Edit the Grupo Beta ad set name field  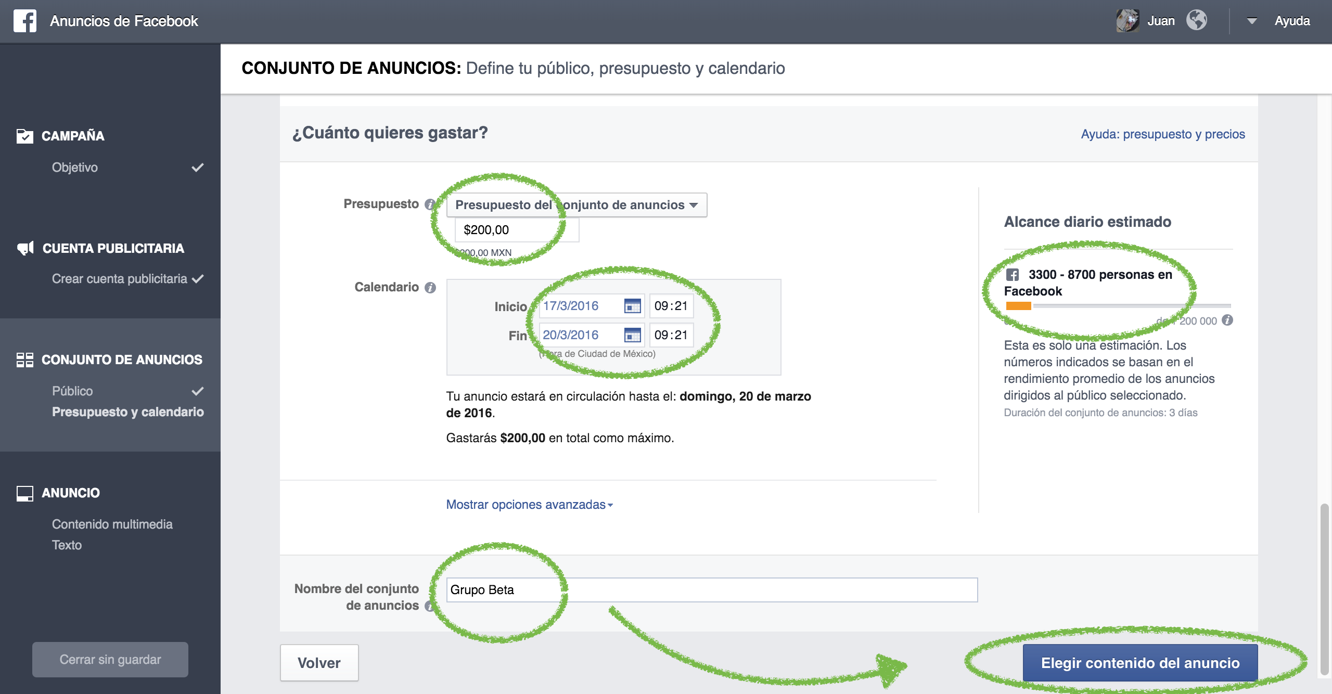(x=712, y=590)
